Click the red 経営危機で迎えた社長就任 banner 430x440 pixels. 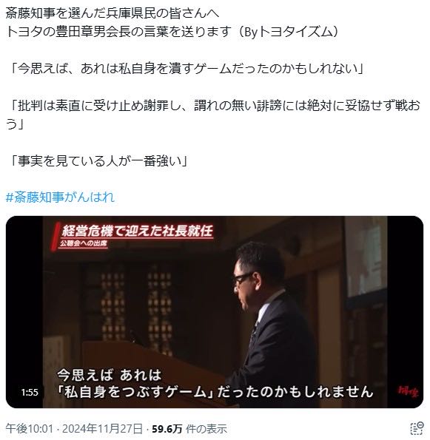click(137, 231)
